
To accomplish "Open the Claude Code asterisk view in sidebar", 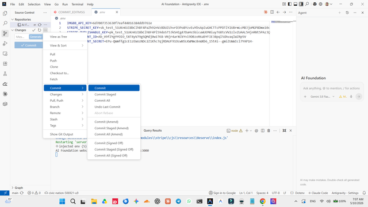I will coord(5,94).
